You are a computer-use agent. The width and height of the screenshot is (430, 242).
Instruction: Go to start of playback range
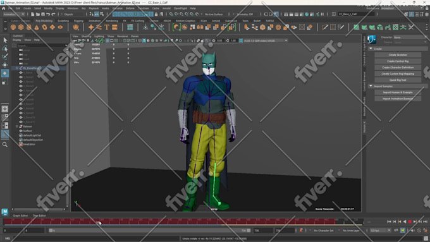pos(389,221)
